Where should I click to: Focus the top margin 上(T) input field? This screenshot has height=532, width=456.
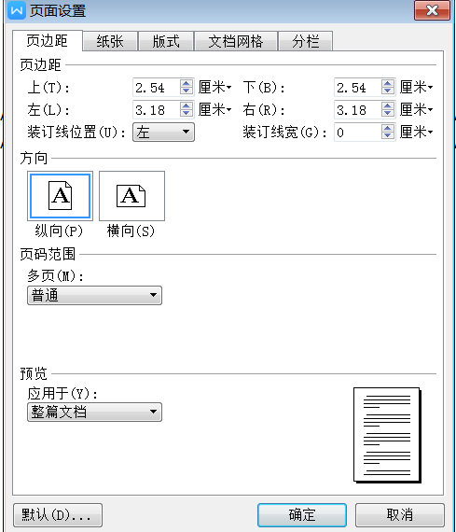[x=157, y=88]
